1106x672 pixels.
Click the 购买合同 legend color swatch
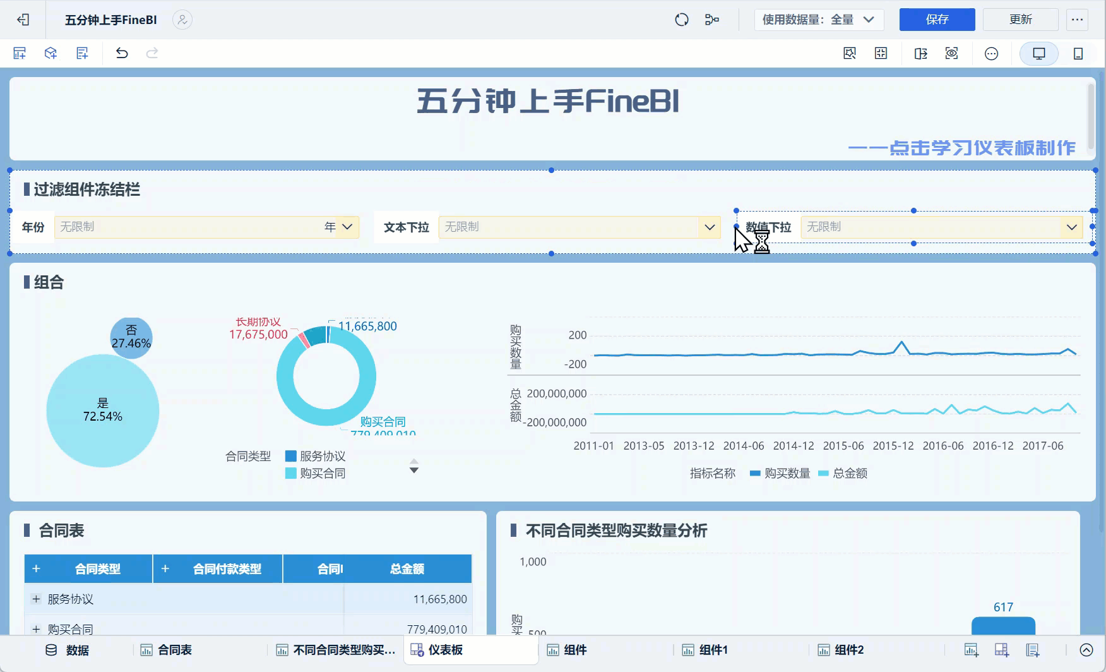coord(291,473)
